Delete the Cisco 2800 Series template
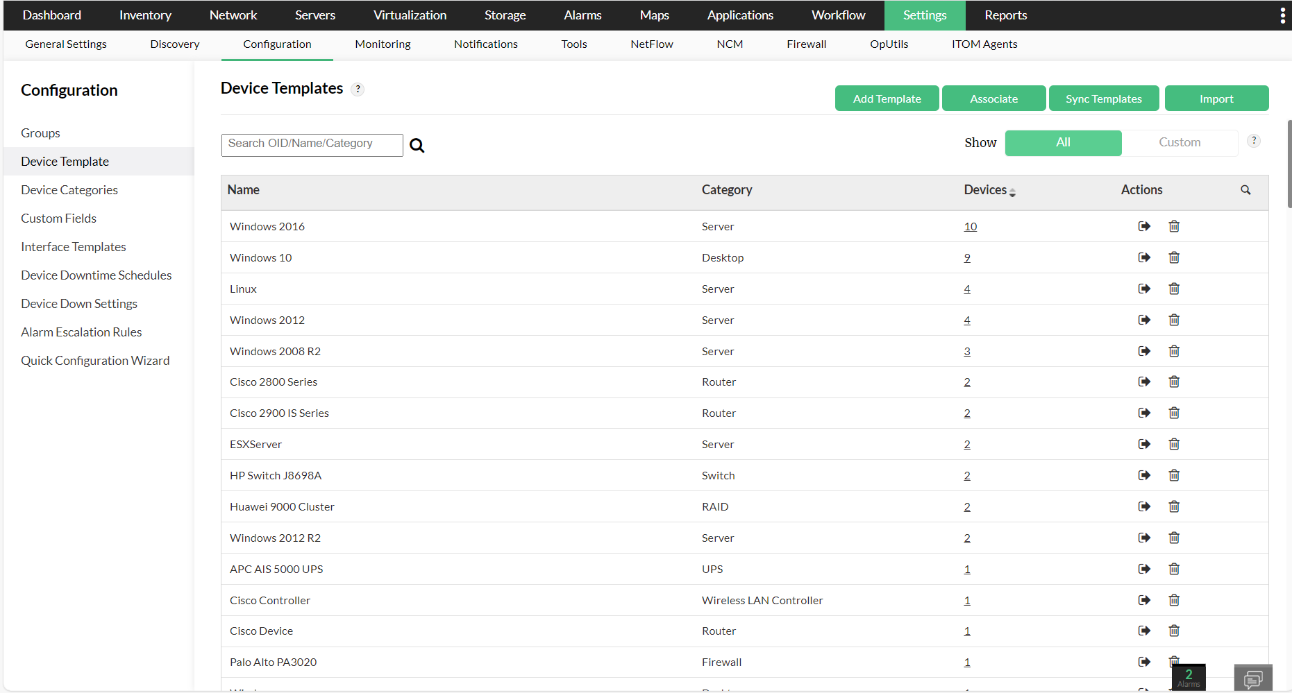The height and width of the screenshot is (693, 1292). coord(1174,382)
